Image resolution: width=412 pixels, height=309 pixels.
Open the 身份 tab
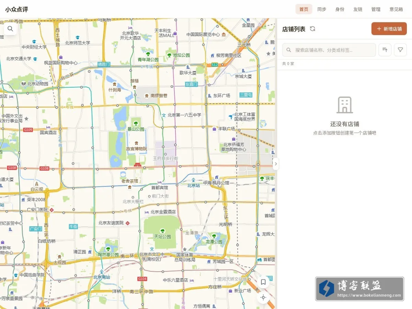point(340,9)
